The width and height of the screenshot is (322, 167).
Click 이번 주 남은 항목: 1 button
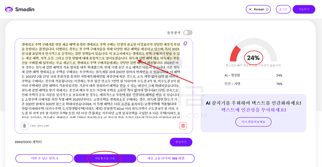click(44, 159)
